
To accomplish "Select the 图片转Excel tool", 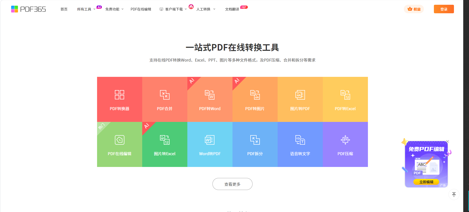I will 165,144.
